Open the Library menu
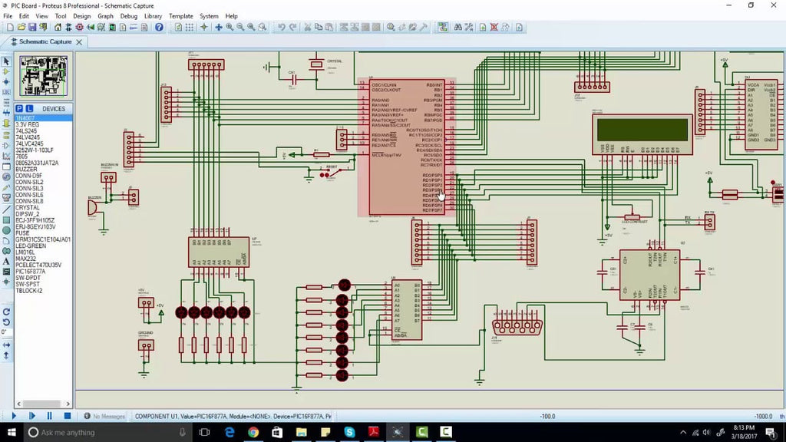Image resolution: width=786 pixels, height=442 pixels. pos(153,16)
